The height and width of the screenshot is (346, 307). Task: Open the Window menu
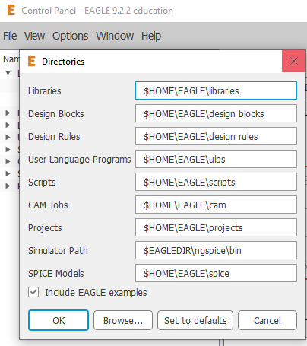click(x=115, y=36)
